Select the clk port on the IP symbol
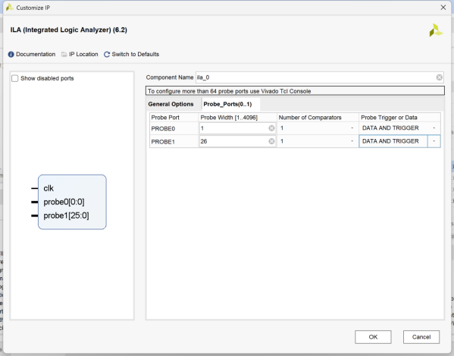Image resolution: width=454 pixels, height=356 pixels. point(49,188)
